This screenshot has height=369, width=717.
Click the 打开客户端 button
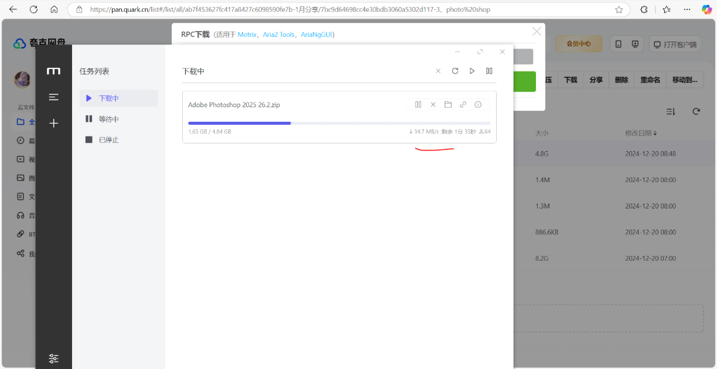click(x=675, y=45)
